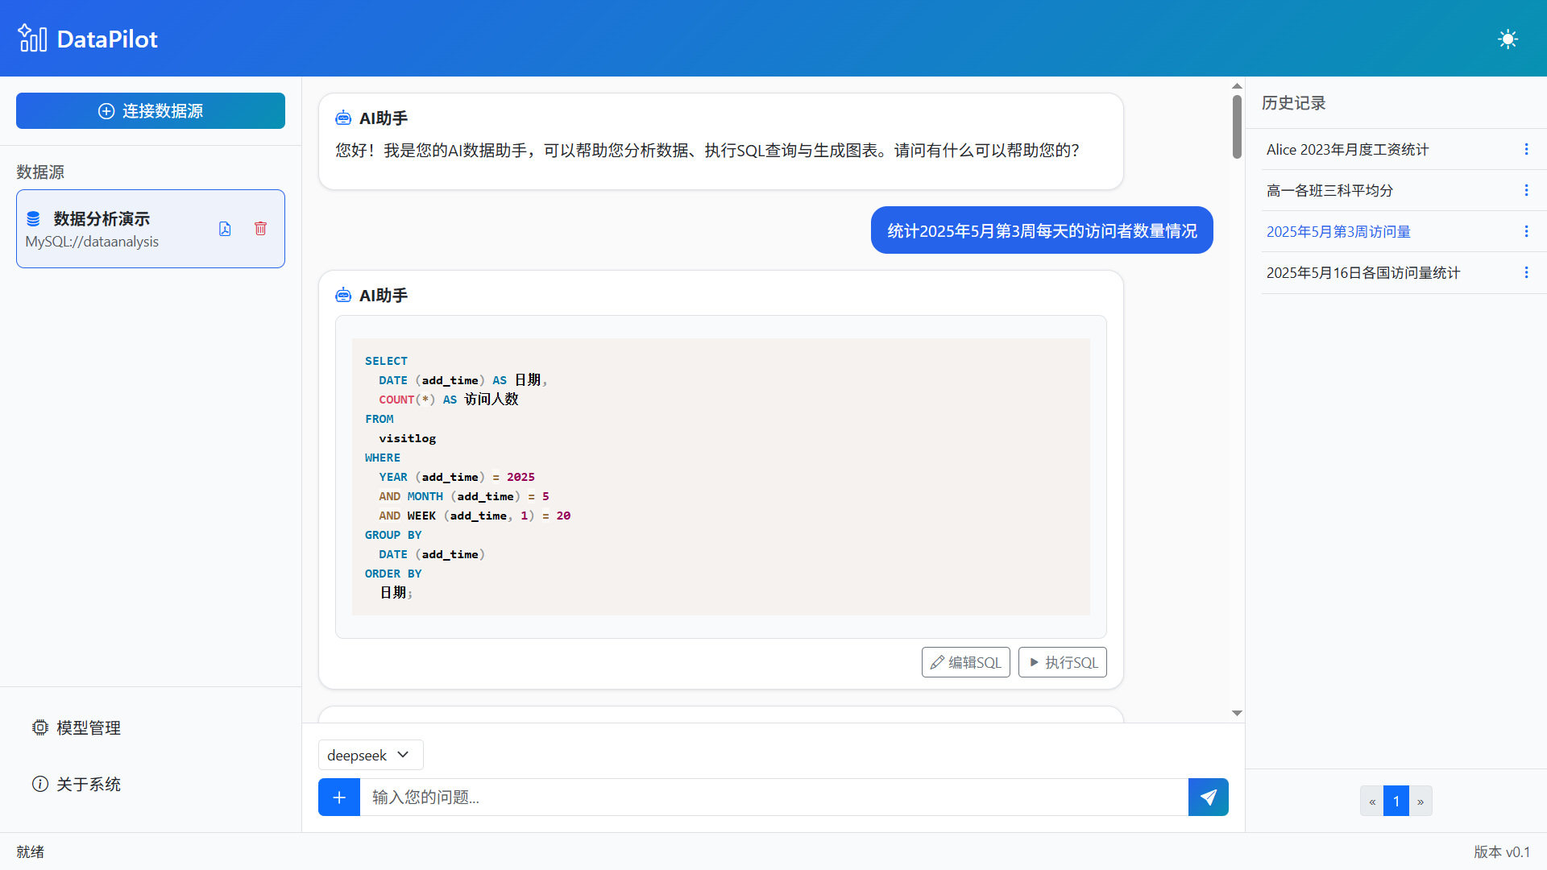The height and width of the screenshot is (870, 1547).
Task: Open the options menu for Alice 2023年月度工资统计
Action: (x=1526, y=149)
